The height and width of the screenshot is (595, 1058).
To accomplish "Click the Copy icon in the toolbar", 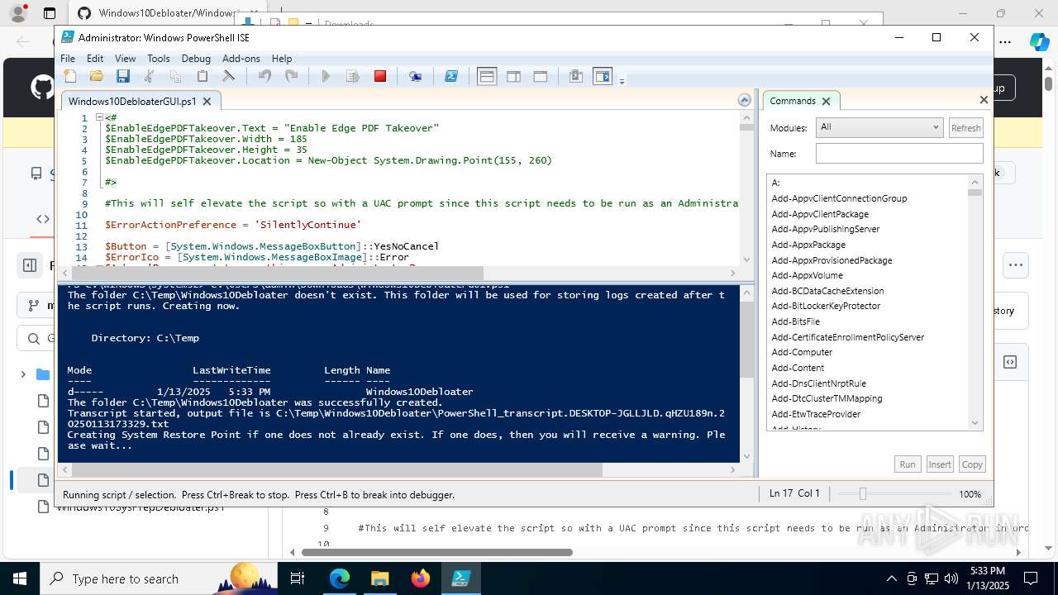I will (176, 76).
